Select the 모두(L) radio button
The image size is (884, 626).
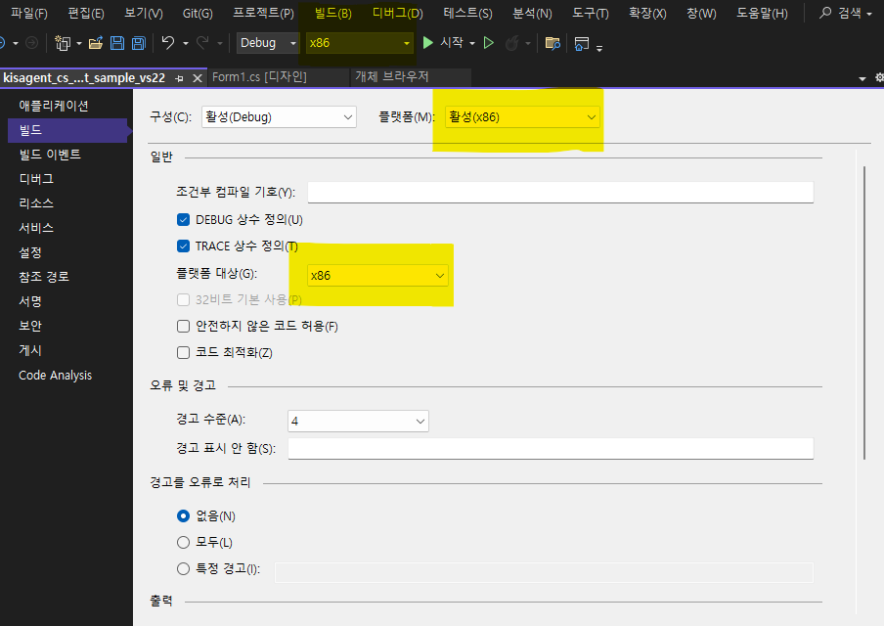pos(183,542)
